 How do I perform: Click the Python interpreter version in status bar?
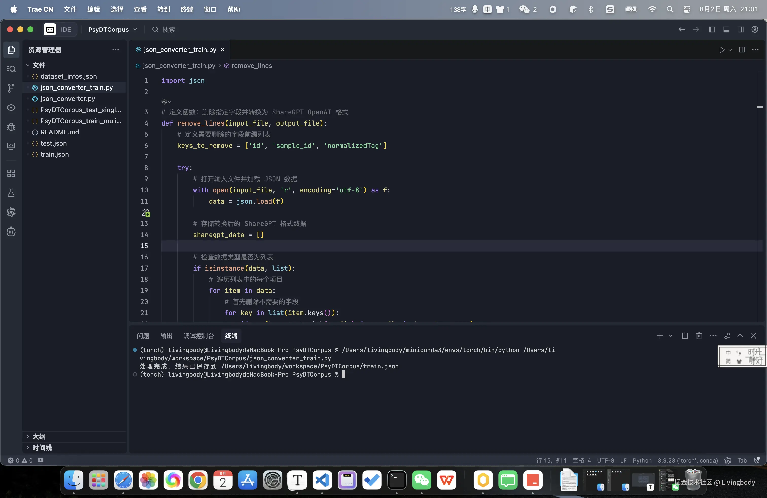coord(687,460)
